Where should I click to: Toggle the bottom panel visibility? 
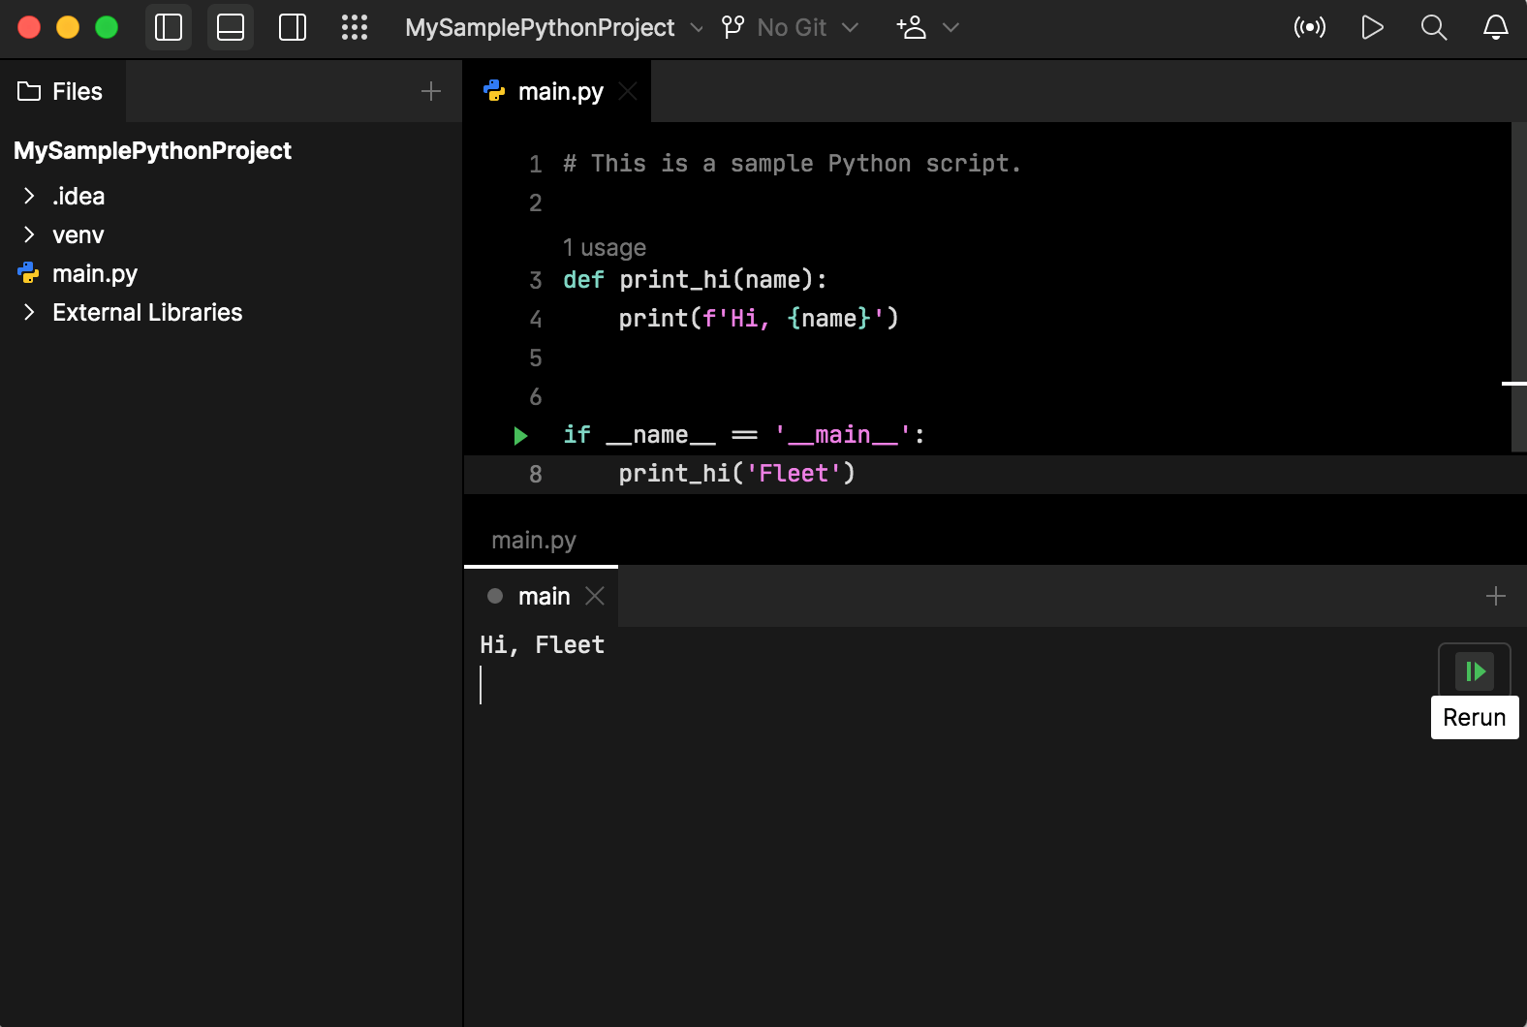point(231,27)
